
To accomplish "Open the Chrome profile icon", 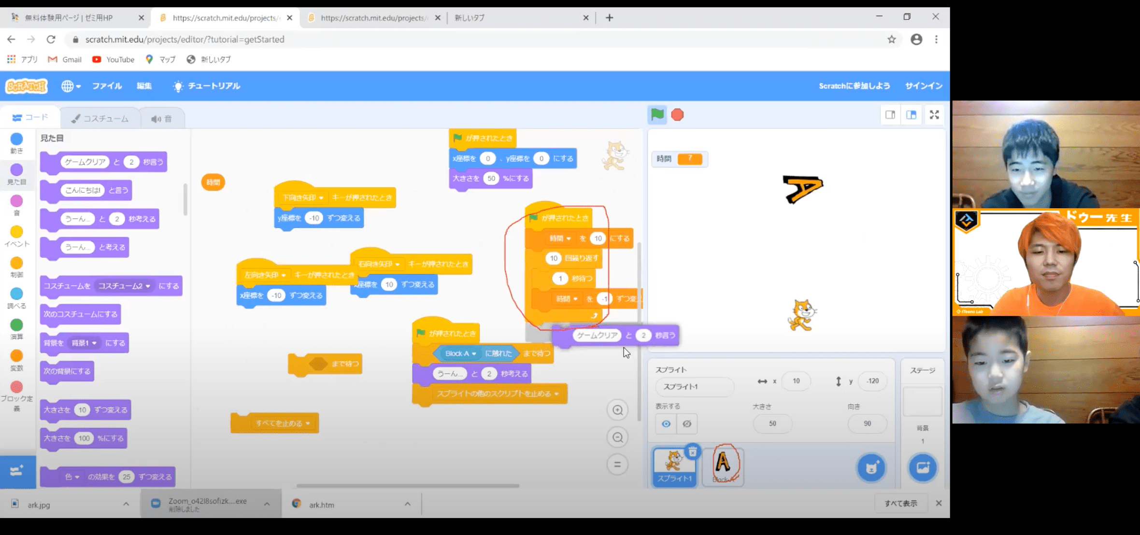I will [916, 40].
